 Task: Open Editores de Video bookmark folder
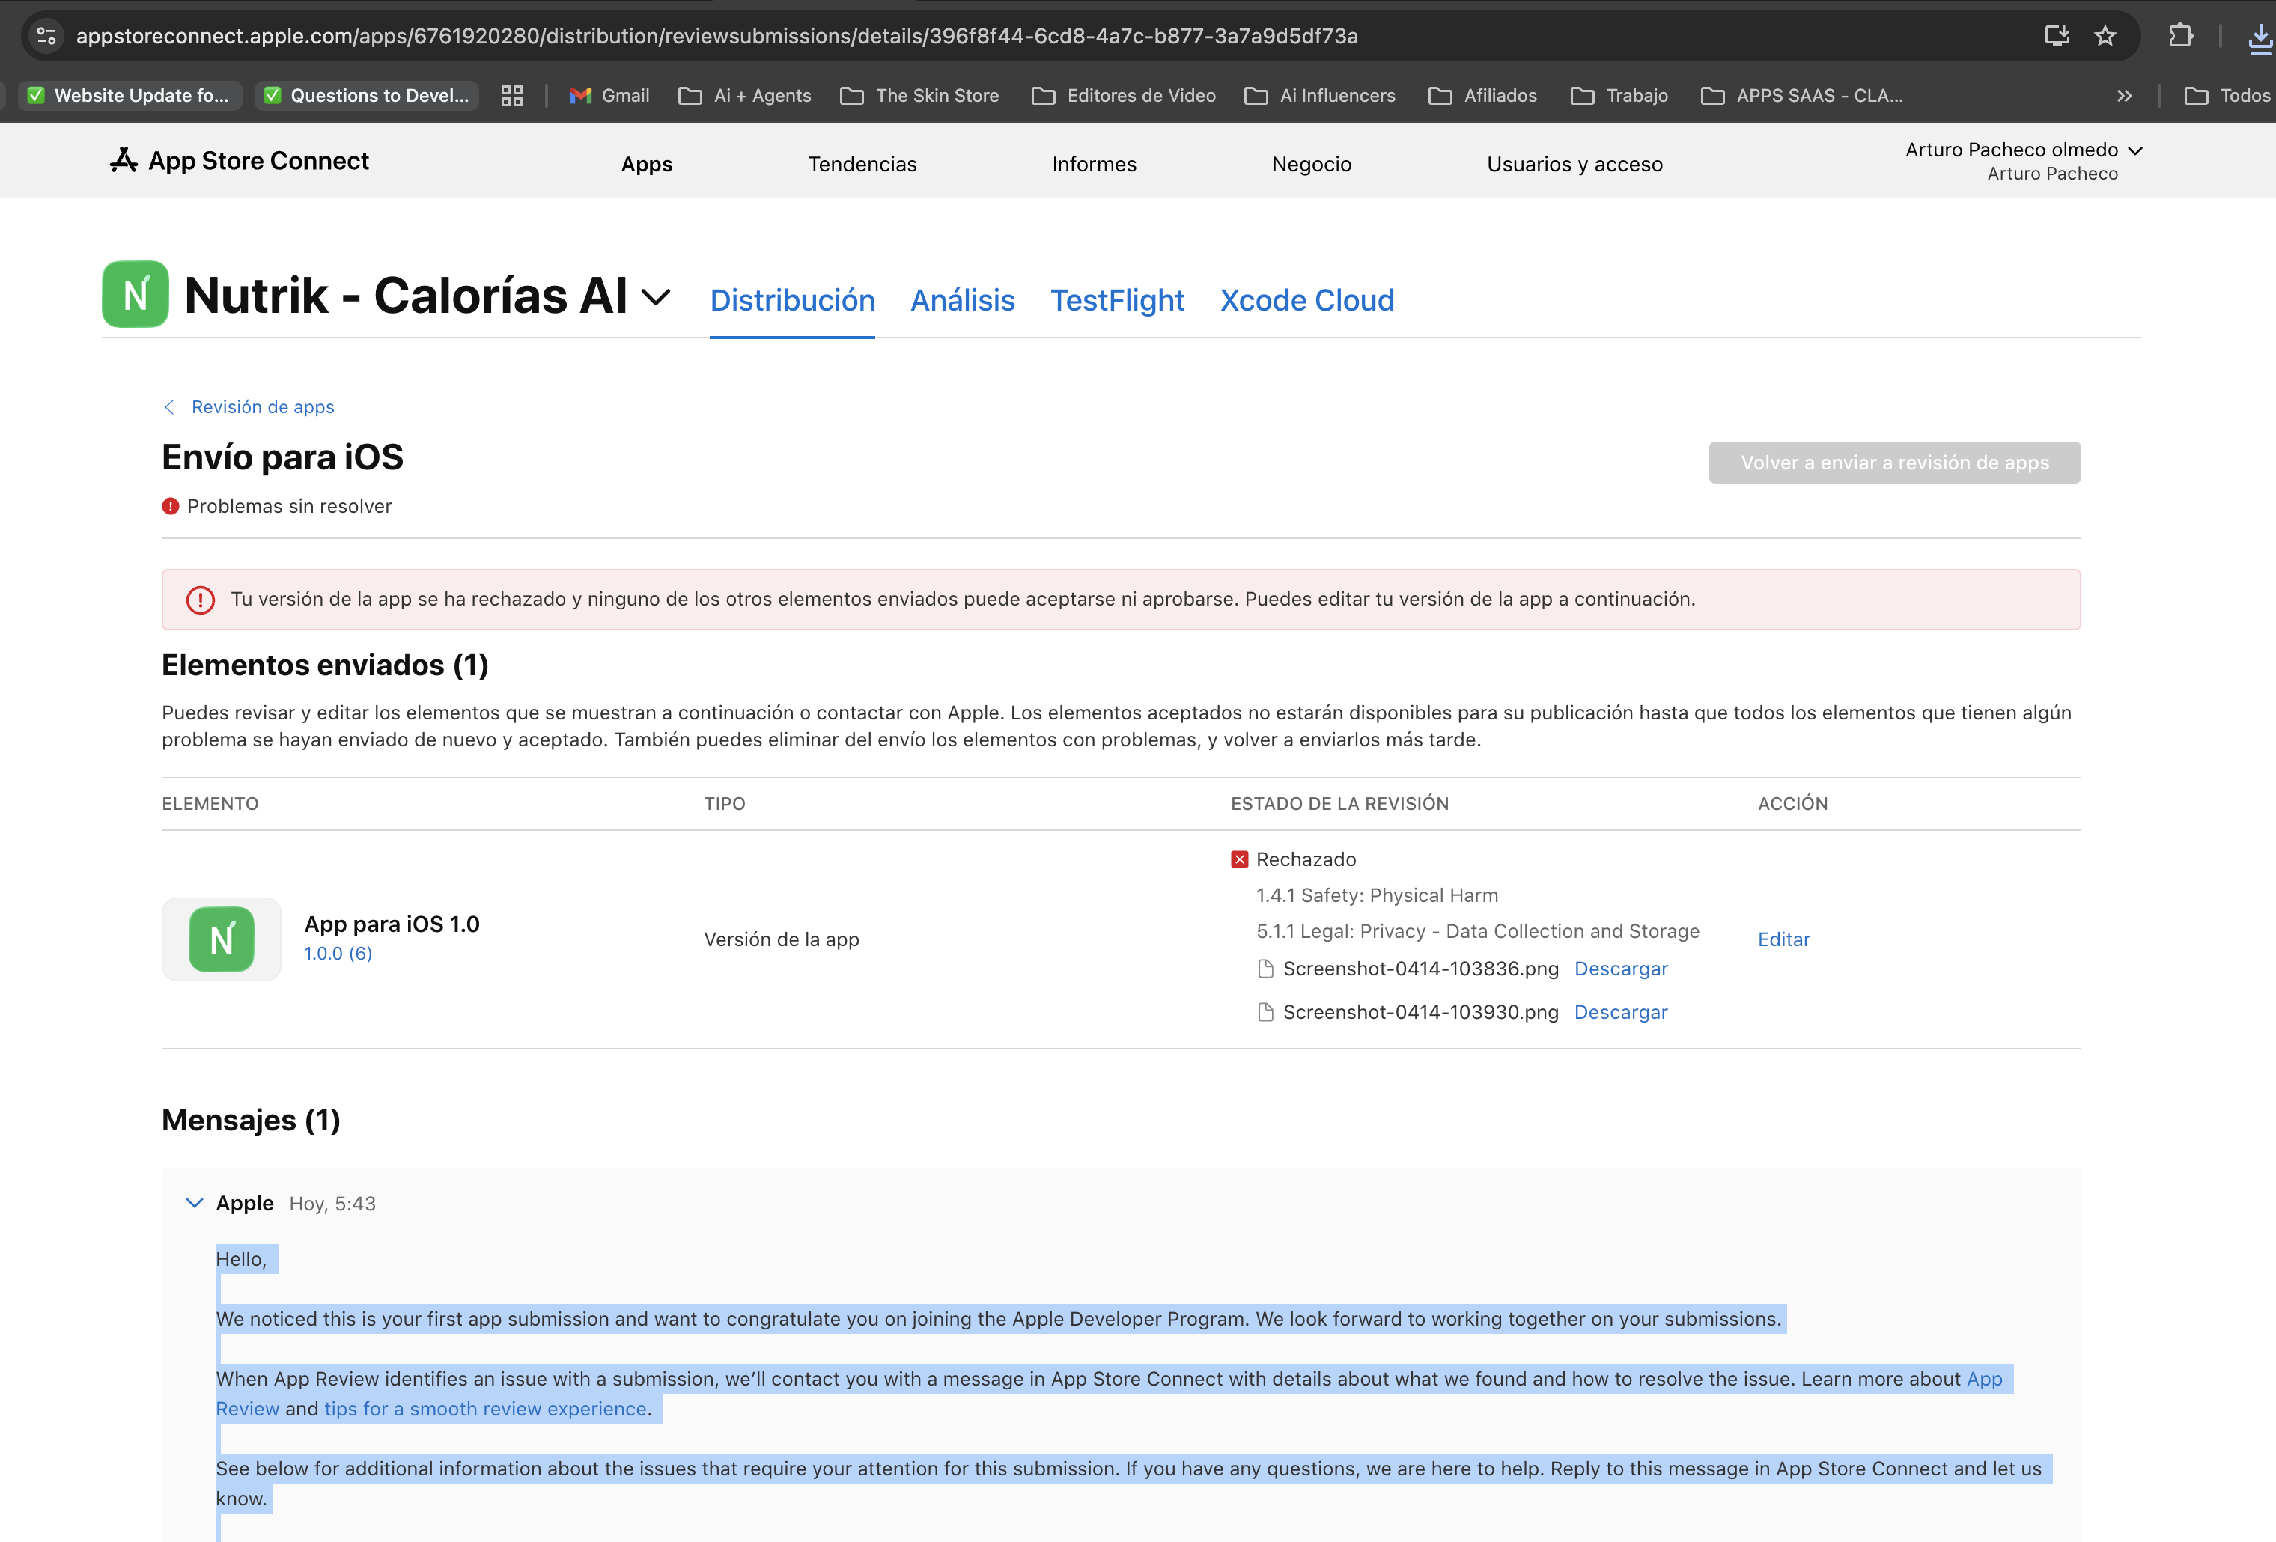point(1123,95)
